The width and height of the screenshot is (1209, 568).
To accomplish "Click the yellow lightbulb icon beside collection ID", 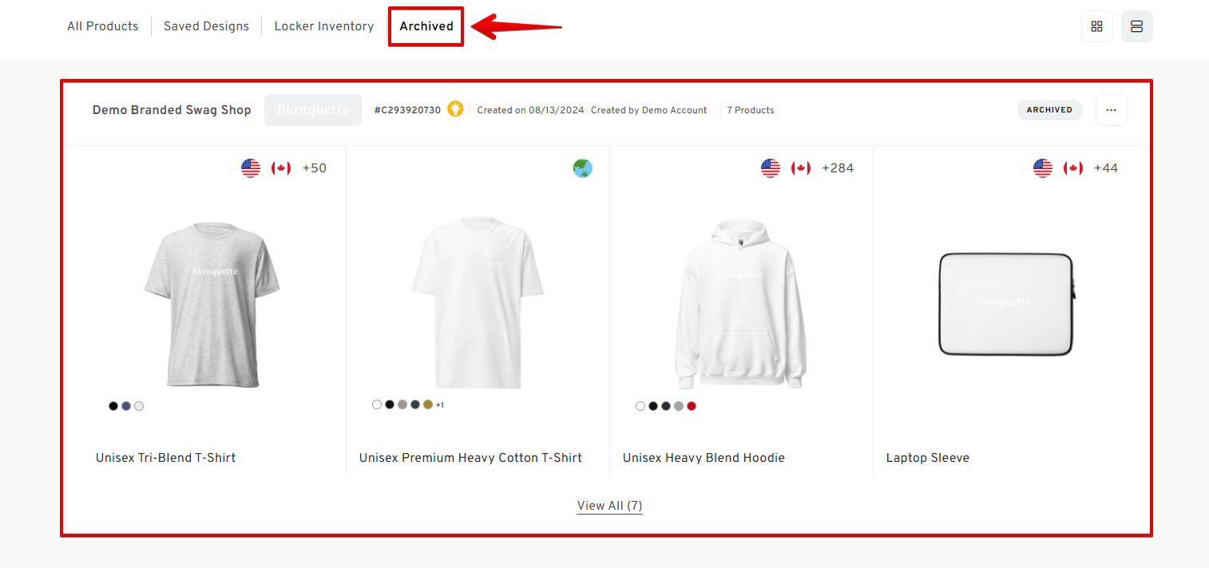I will click(x=455, y=109).
